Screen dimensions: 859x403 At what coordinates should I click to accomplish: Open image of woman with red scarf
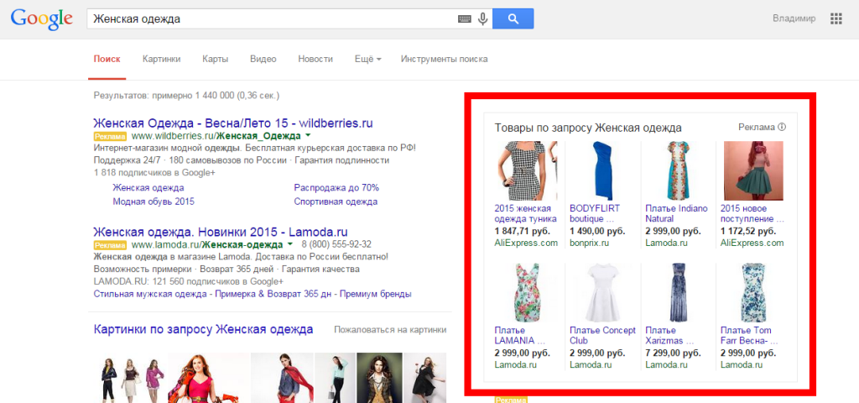(x=282, y=378)
